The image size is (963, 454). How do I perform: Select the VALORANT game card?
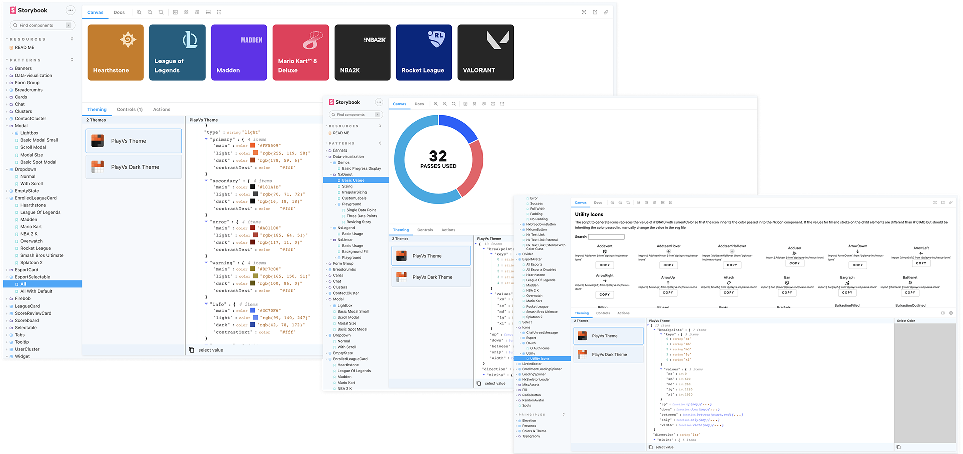(486, 52)
